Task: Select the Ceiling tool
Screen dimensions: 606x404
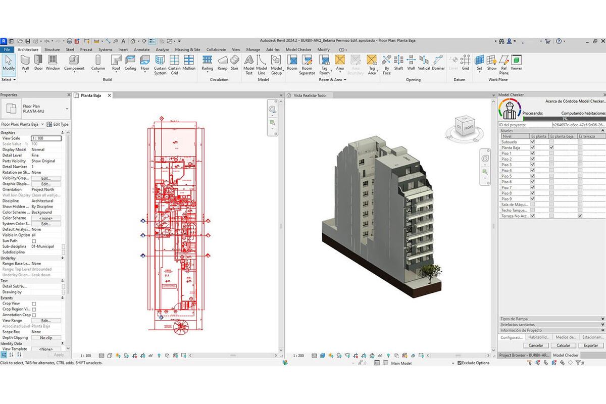Action: tap(130, 62)
